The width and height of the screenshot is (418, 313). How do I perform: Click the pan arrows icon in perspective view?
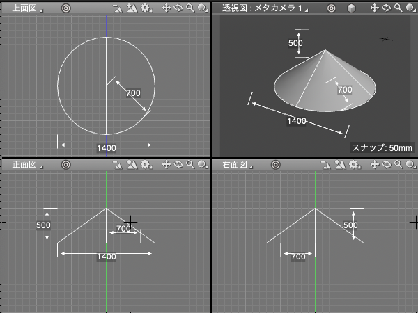[376, 8]
